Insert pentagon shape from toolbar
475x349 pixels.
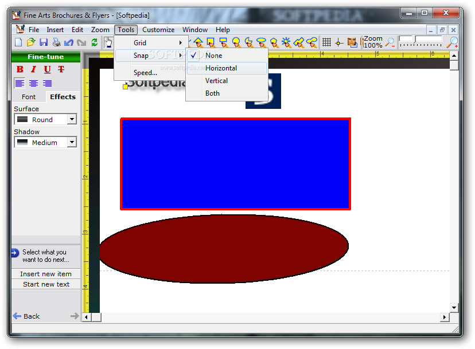pyautogui.click(x=274, y=42)
